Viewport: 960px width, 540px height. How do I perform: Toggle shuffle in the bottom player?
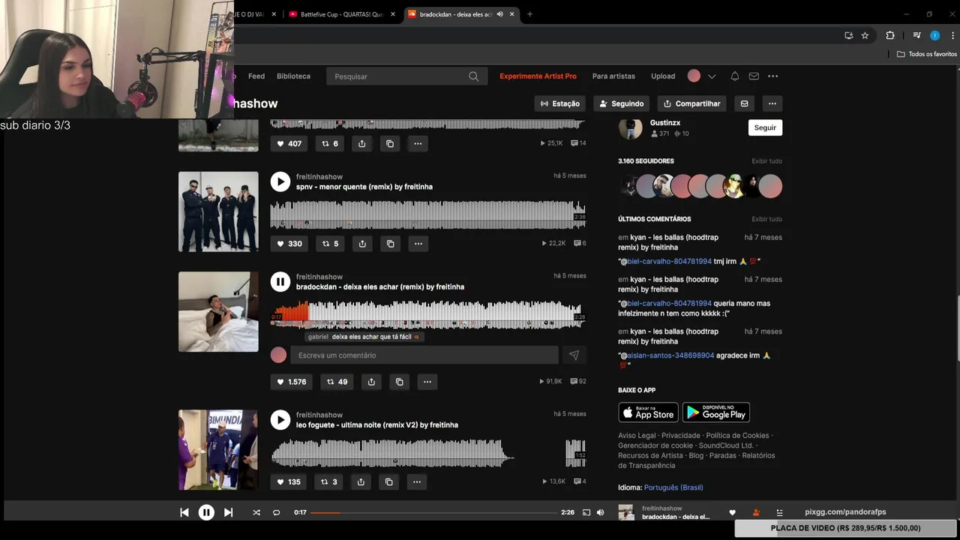point(256,512)
